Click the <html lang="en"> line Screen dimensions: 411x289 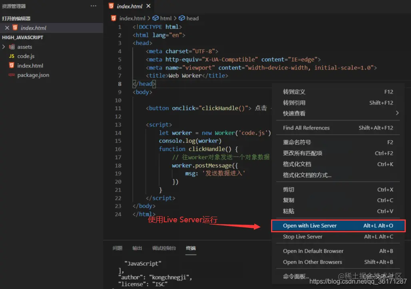(x=159, y=35)
